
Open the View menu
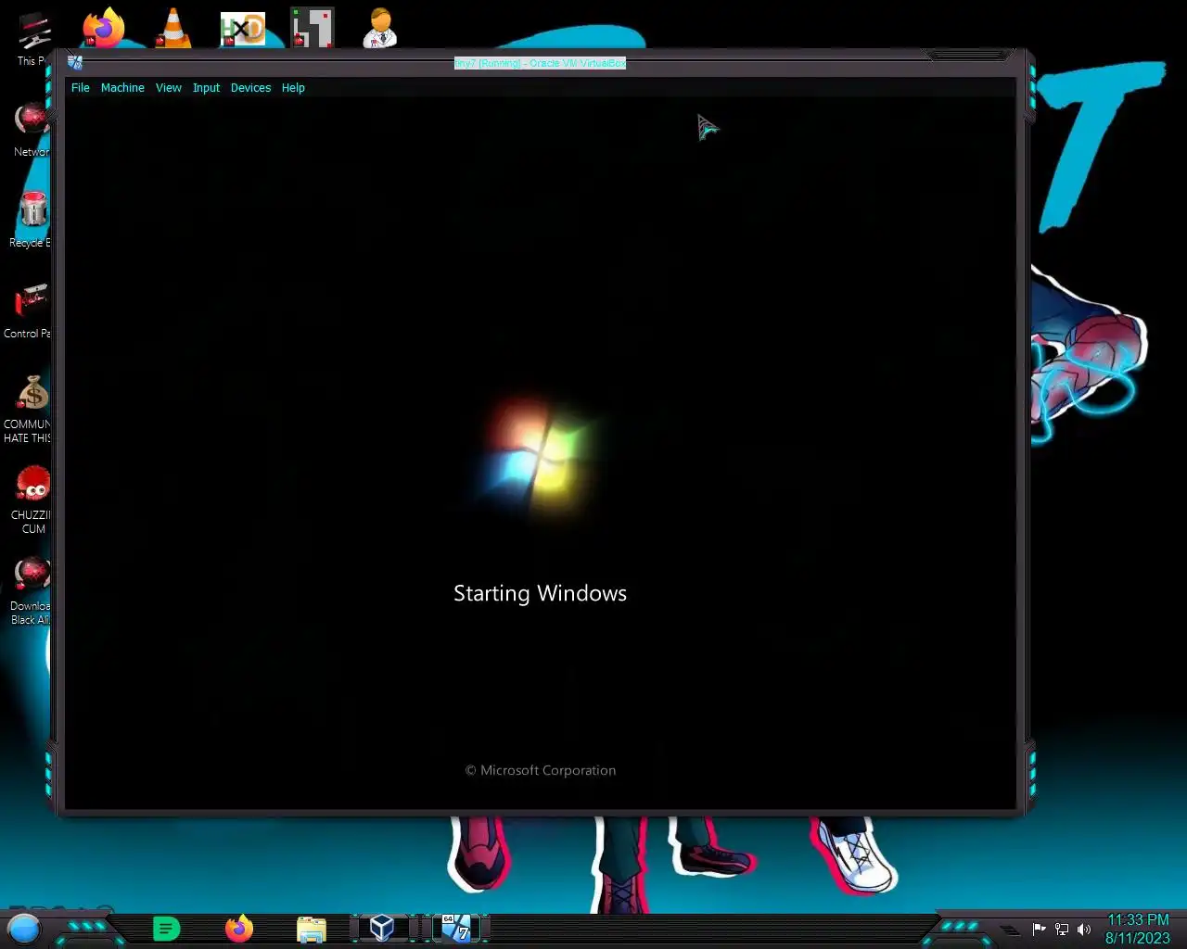tap(169, 88)
